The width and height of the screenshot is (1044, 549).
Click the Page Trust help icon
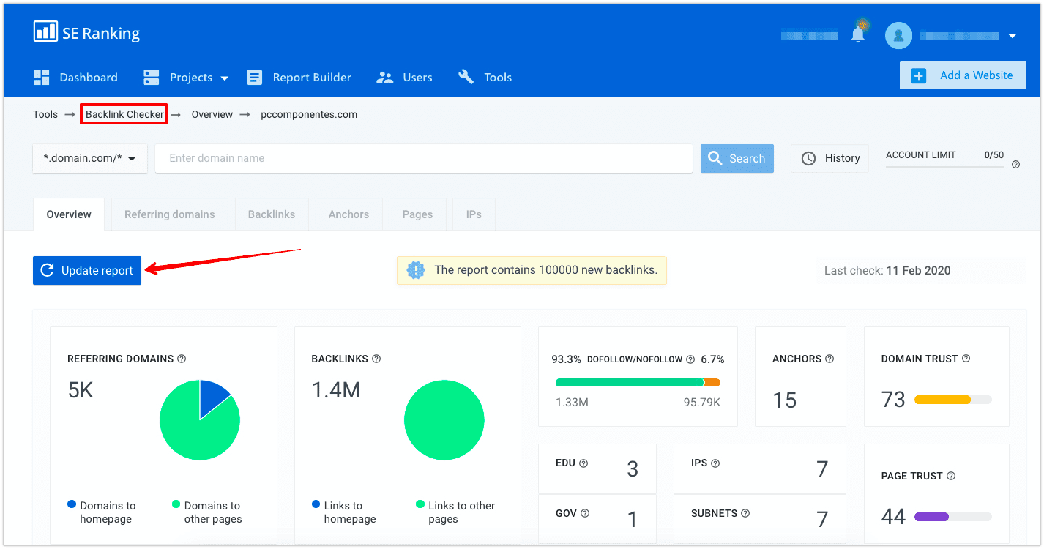(x=951, y=476)
